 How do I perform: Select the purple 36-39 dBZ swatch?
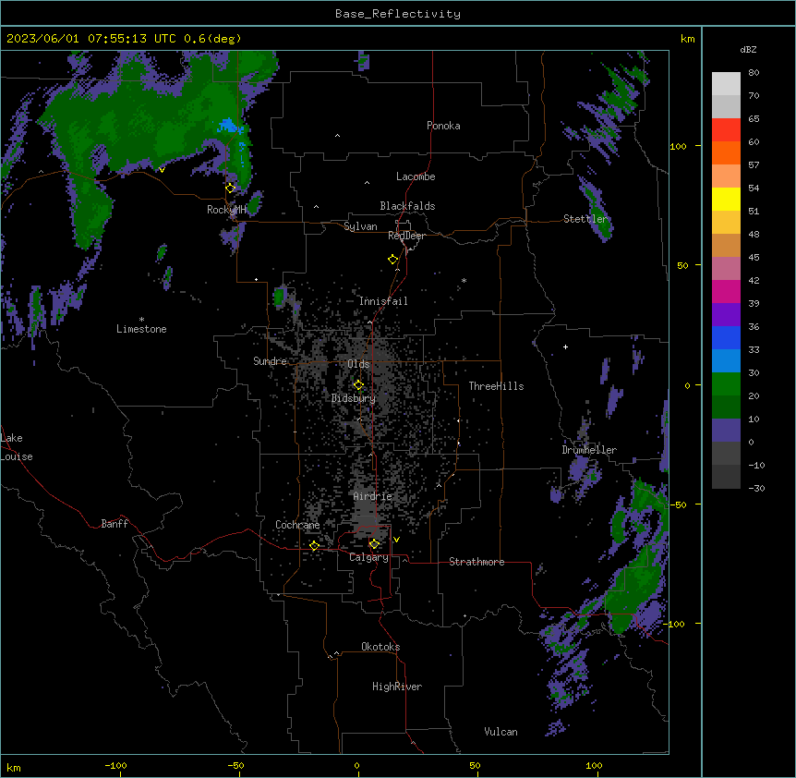pyautogui.click(x=726, y=315)
